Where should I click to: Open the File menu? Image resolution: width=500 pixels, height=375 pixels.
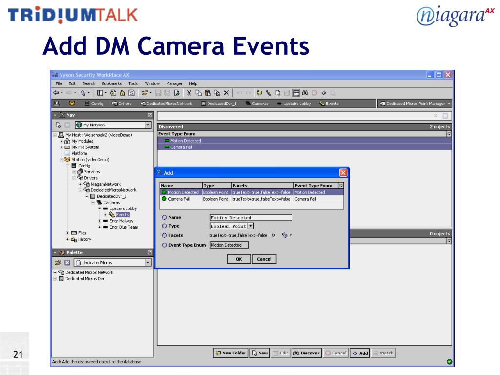[59, 83]
